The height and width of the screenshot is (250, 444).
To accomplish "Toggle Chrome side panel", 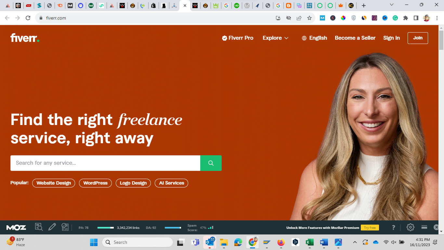I will coord(416,18).
